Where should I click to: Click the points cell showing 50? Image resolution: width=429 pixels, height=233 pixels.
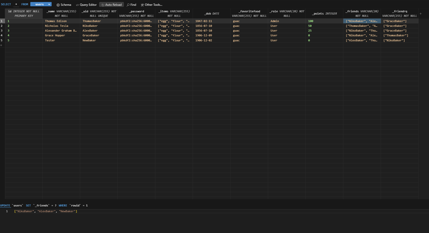click(325, 26)
